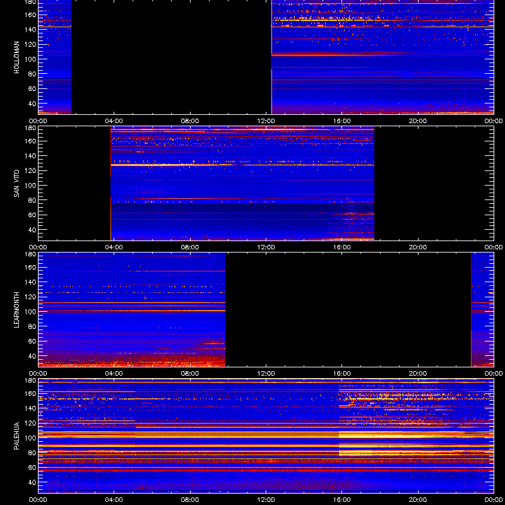Click Holloman axis 100 frequency label
The width and height of the screenshot is (505, 505).
[x=30, y=59]
